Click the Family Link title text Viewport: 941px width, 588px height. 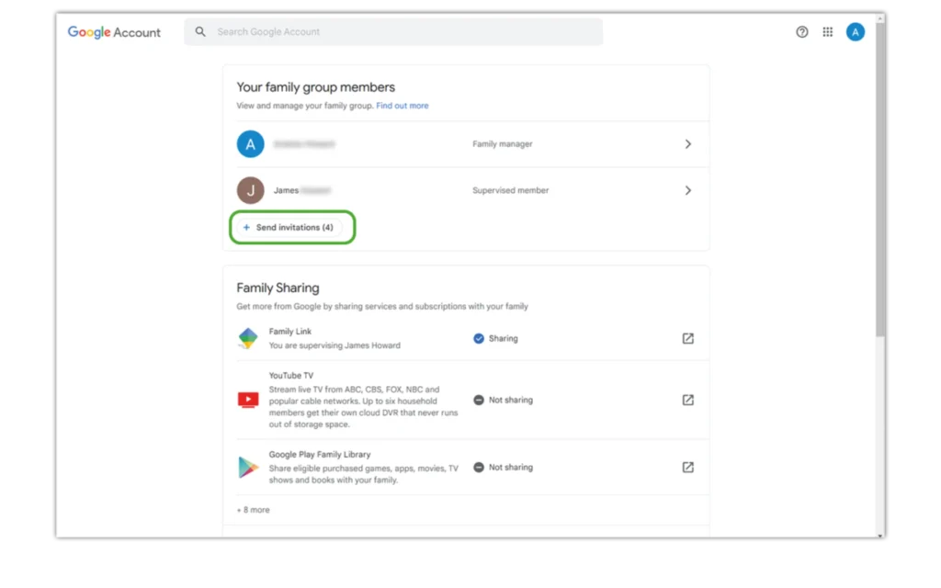click(x=289, y=331)
